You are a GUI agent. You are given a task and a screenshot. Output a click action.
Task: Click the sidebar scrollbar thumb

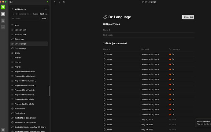[x=49, y=91]
